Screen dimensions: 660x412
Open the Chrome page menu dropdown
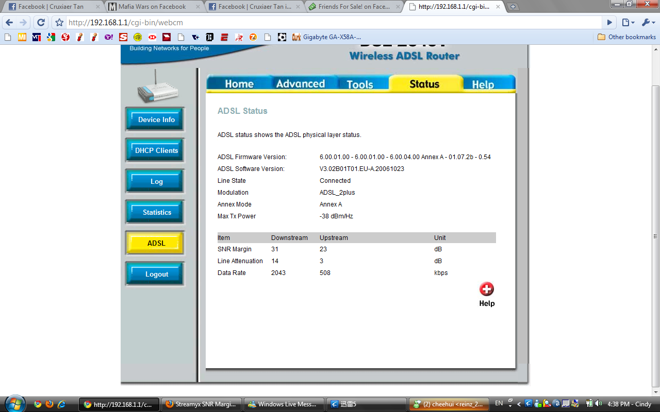point(628,23)
